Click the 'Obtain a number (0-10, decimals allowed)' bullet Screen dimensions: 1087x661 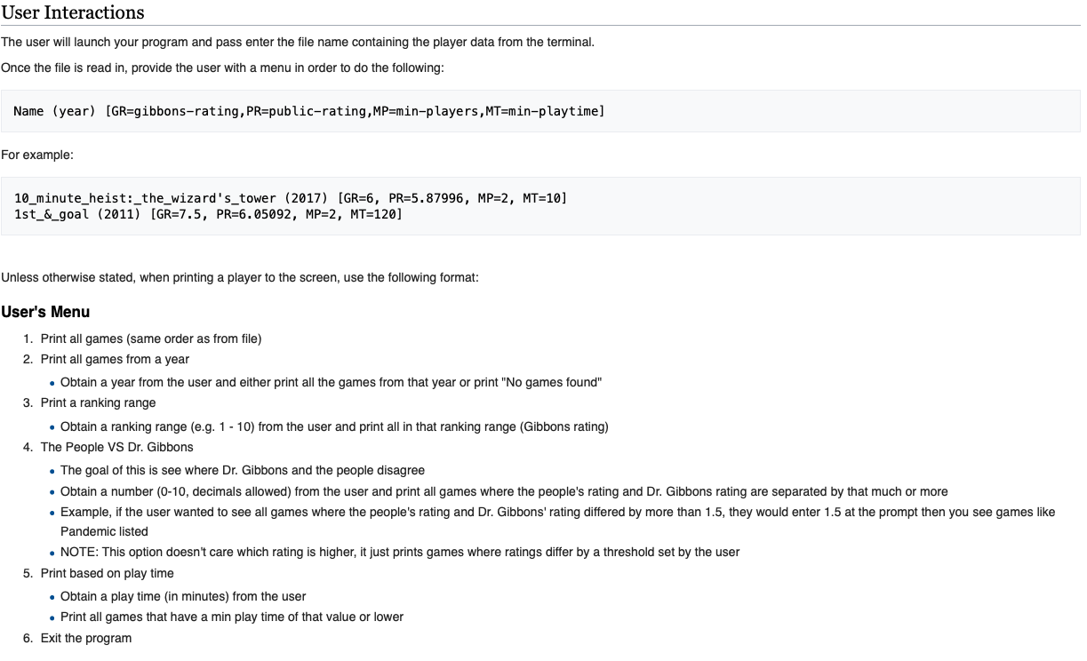pyautogui.click(x=504, y=491)
